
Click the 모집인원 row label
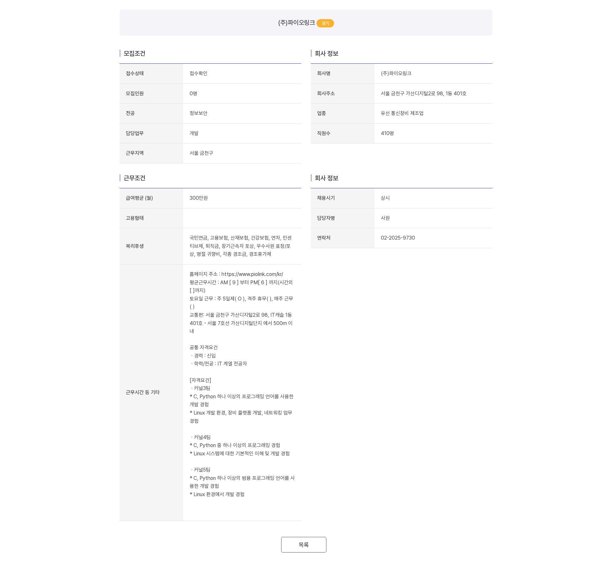coord(135,93)
